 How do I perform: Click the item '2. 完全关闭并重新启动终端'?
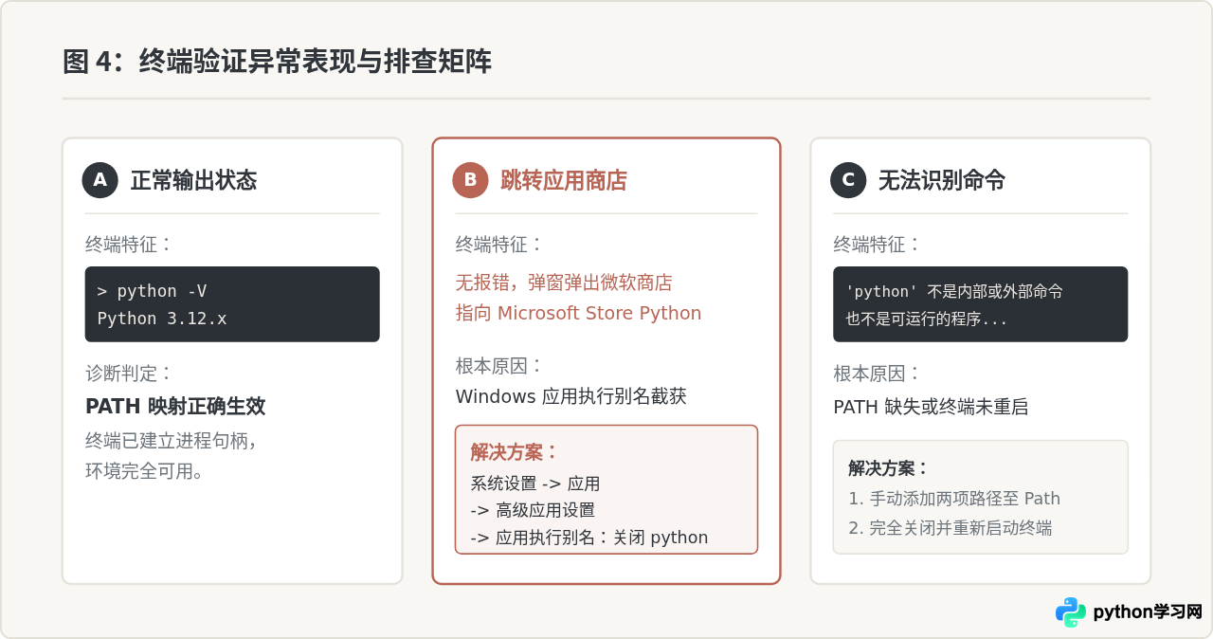(x=950, y=529)
